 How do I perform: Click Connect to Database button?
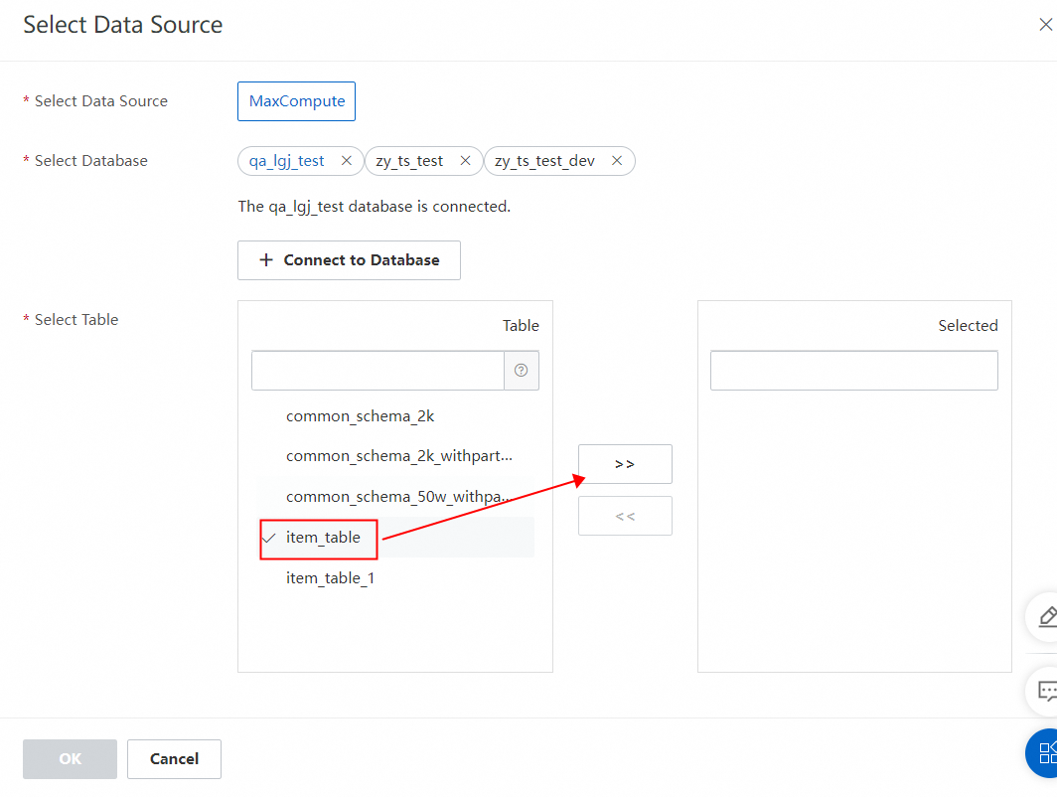click(x=349, y=260)
